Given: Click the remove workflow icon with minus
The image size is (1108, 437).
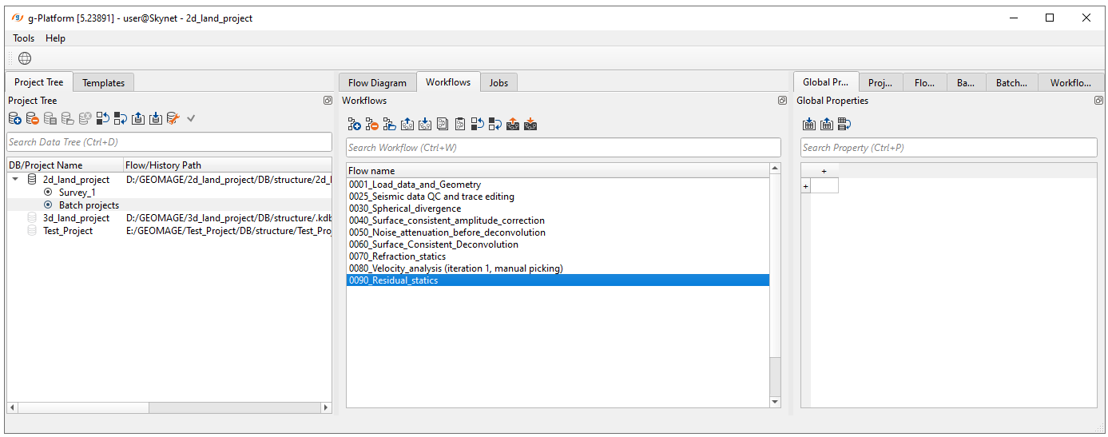Looking at the screenshot, I should tap(372, 124).
